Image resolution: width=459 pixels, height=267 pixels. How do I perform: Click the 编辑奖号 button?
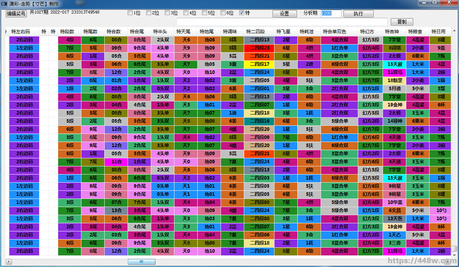coord(16,14)
